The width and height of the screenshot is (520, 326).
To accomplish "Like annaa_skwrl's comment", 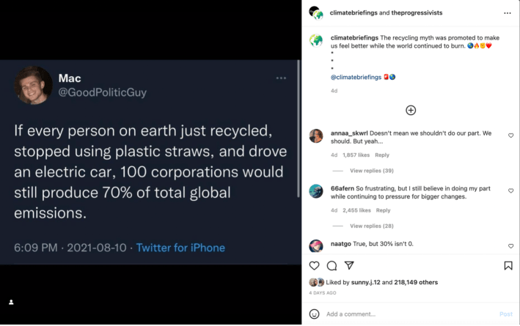I will (510, 136).
